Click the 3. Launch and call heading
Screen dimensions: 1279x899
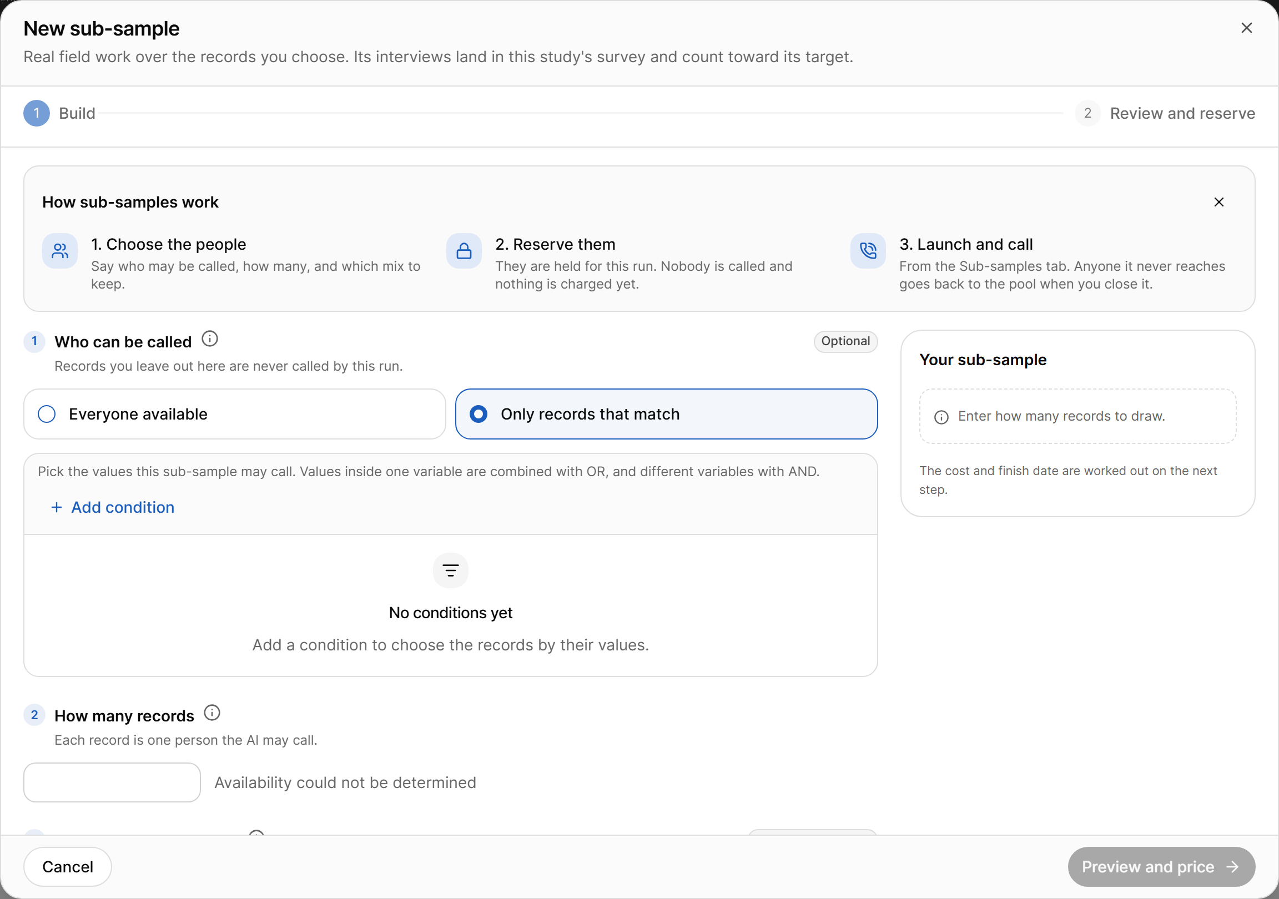pos(966,244)
